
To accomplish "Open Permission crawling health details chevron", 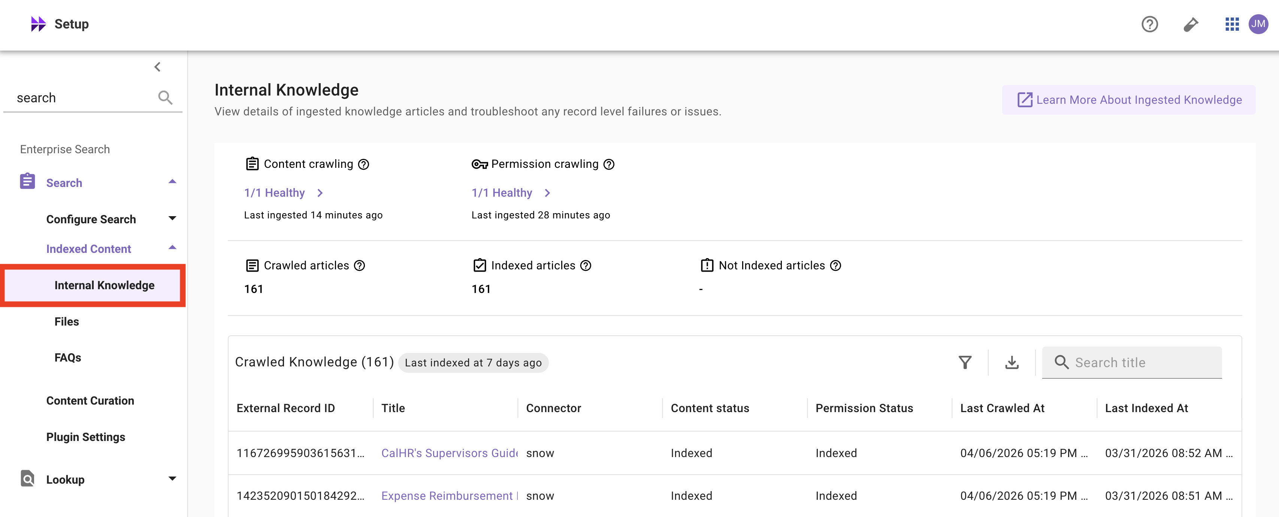I will click(x=547, y=193).
